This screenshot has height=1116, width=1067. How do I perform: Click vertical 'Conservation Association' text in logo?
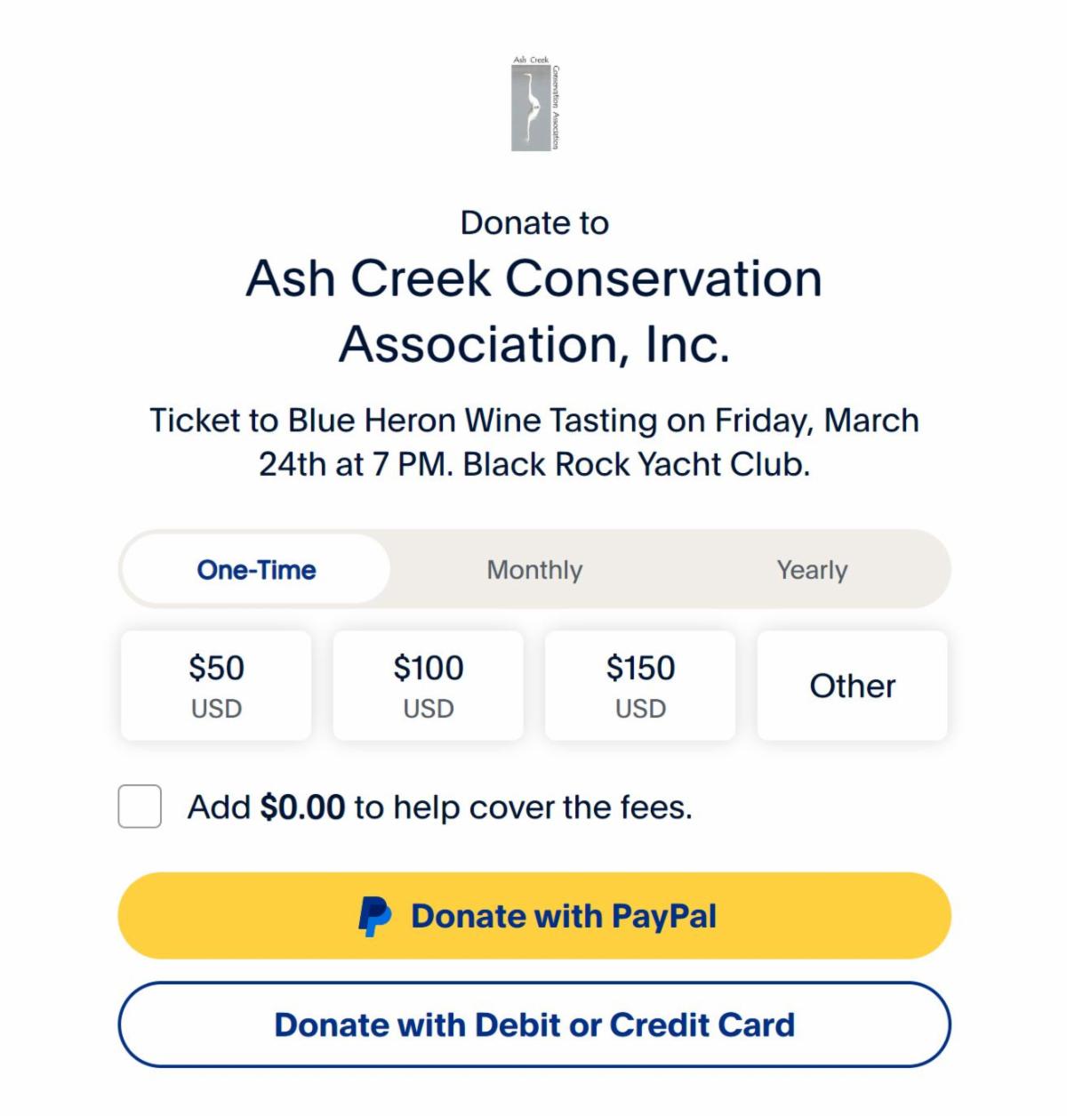[556, 108]
